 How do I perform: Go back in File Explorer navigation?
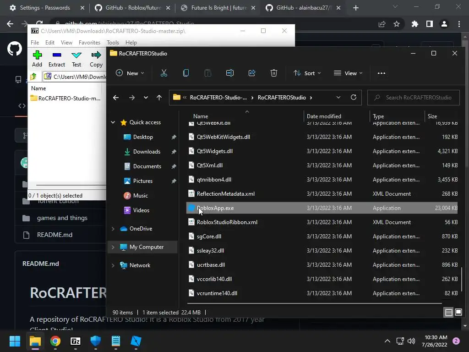coord(116,98)
